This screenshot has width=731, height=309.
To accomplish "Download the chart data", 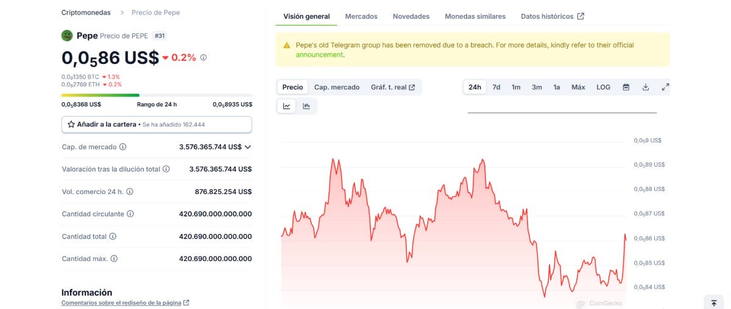I will (646, 87).
